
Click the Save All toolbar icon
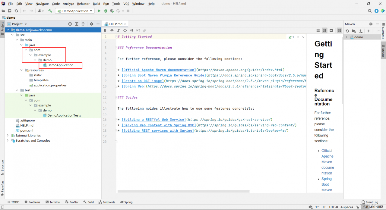coord(10,11)
